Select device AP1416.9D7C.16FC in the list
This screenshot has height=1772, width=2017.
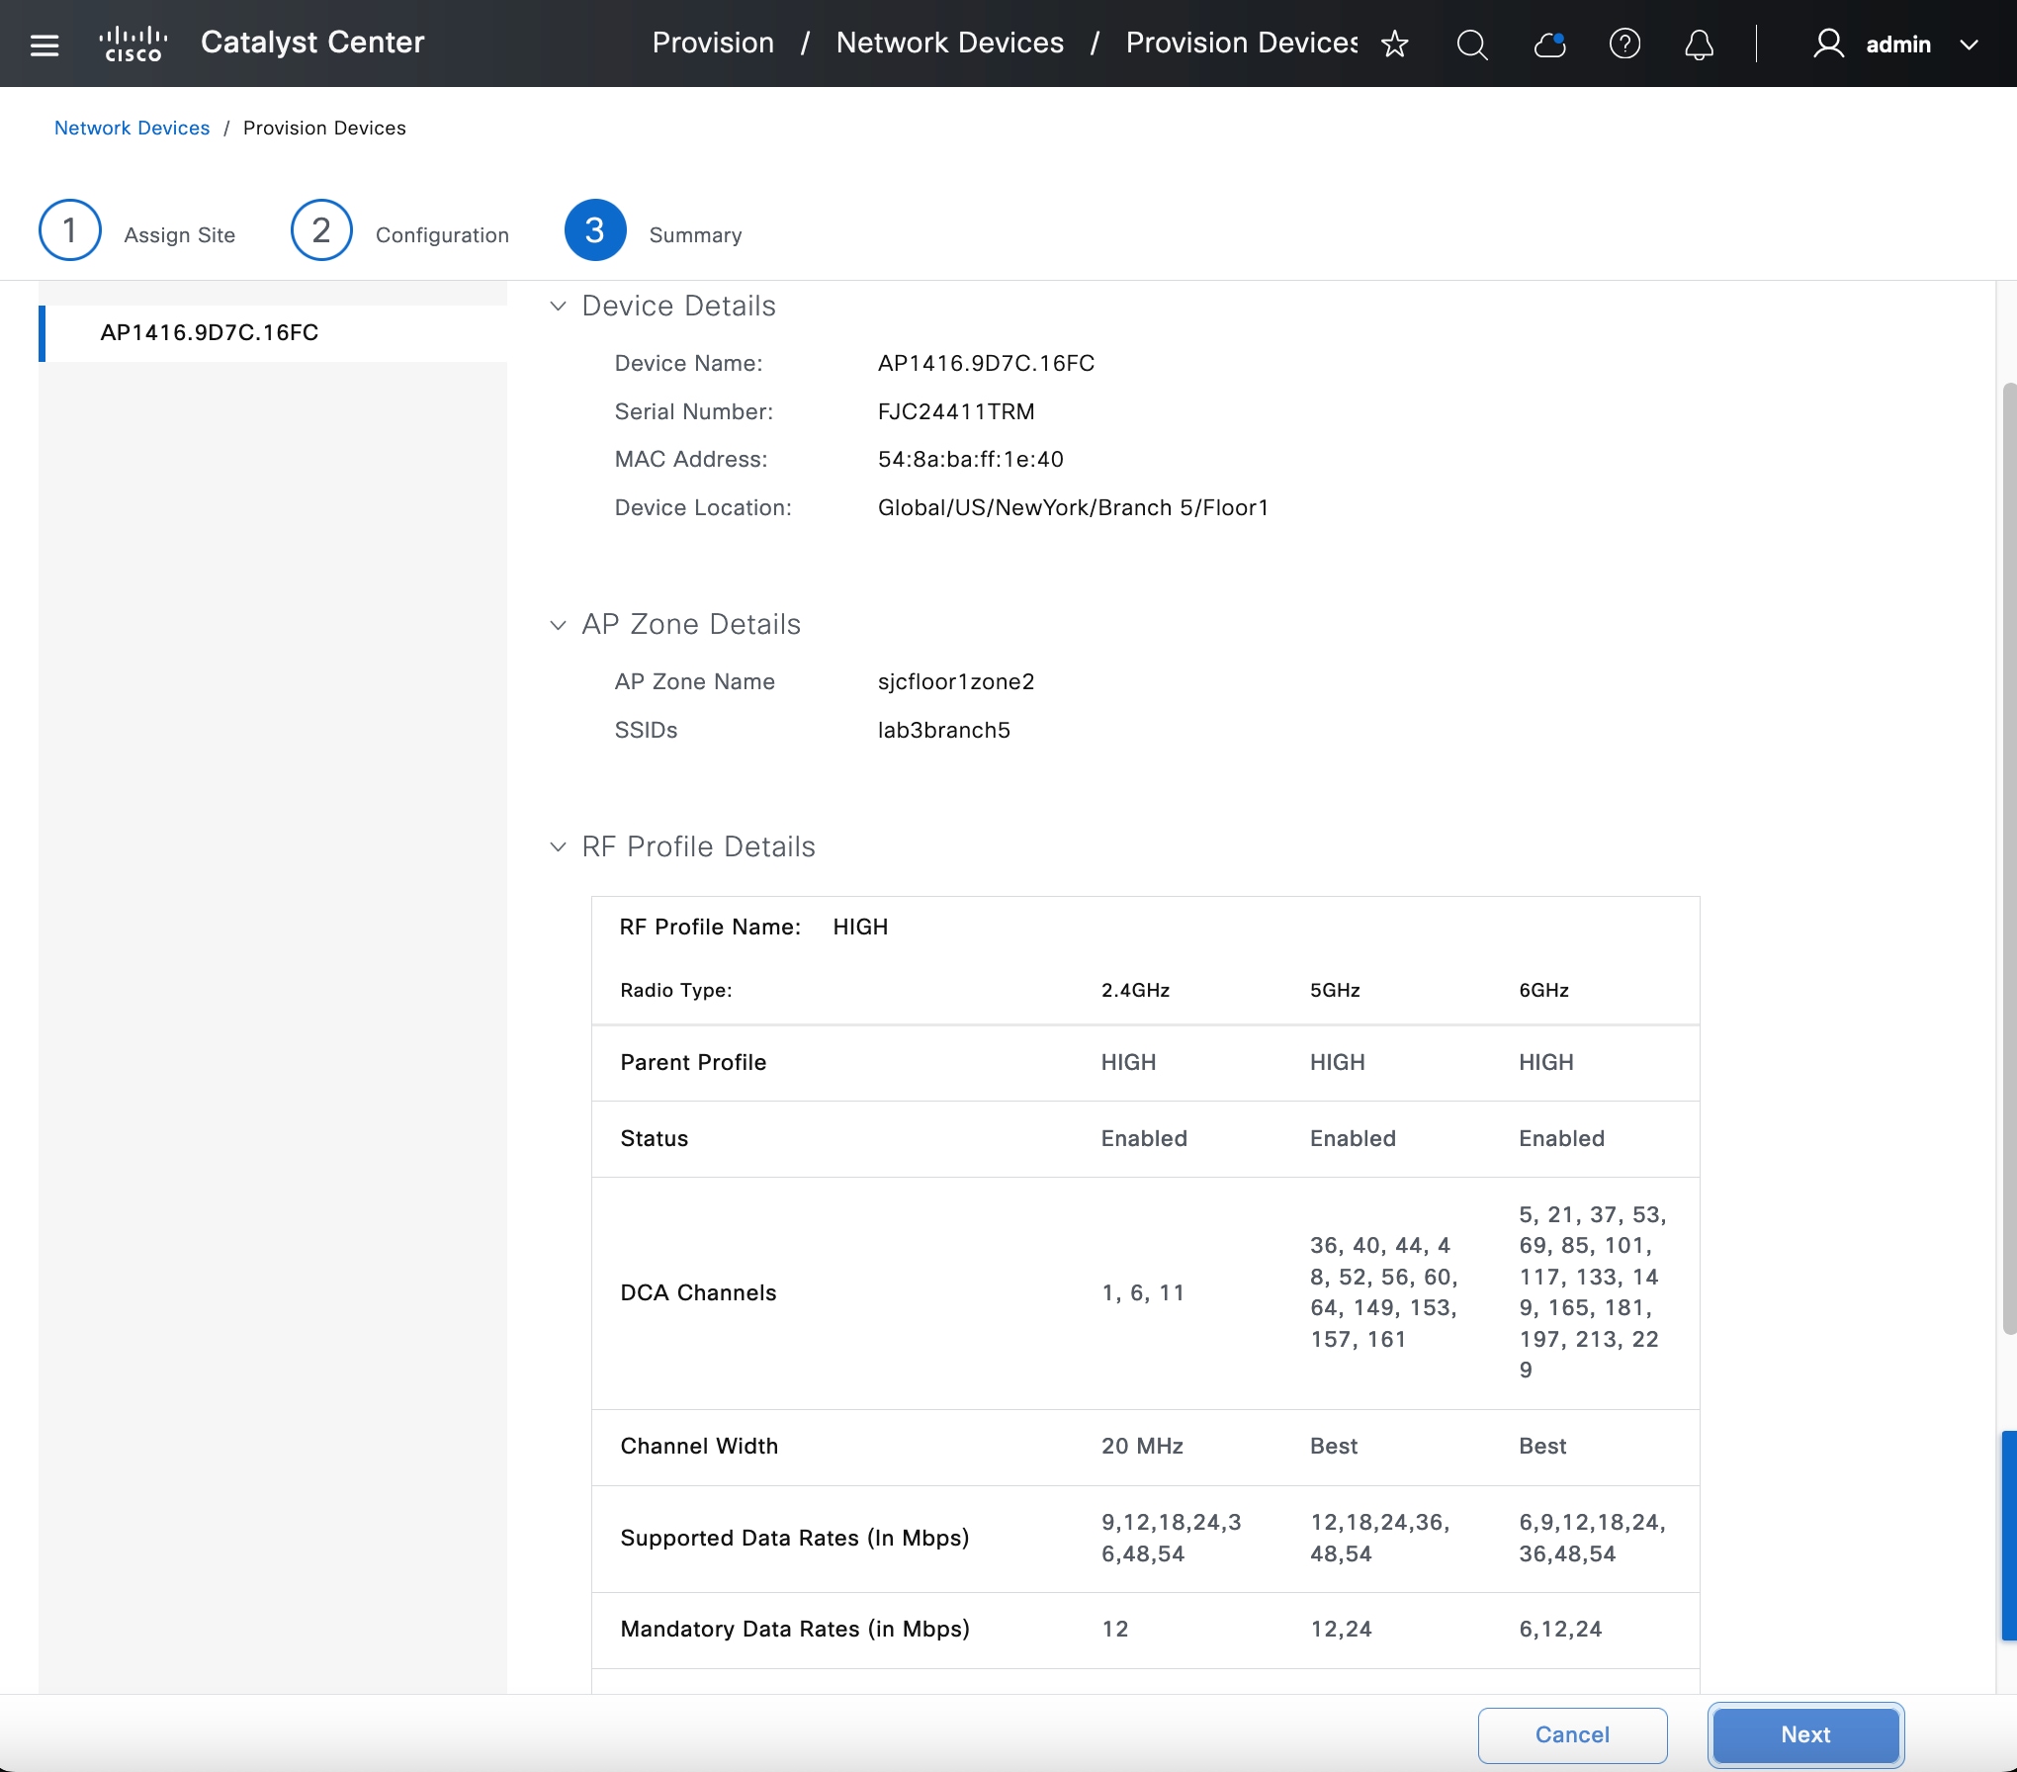pos(210,333)
